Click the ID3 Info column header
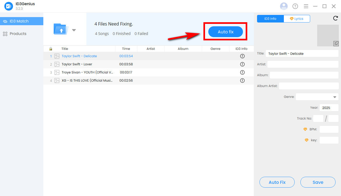Image resolution: width=341 pixels, height=196 pixels. pos(241,49)
